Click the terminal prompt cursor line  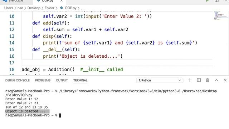33,115
